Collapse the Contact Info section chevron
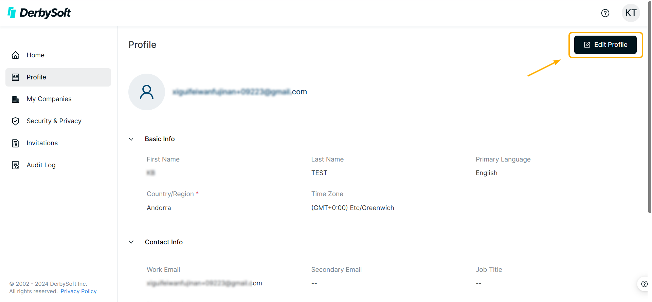 tap(131, 242)
